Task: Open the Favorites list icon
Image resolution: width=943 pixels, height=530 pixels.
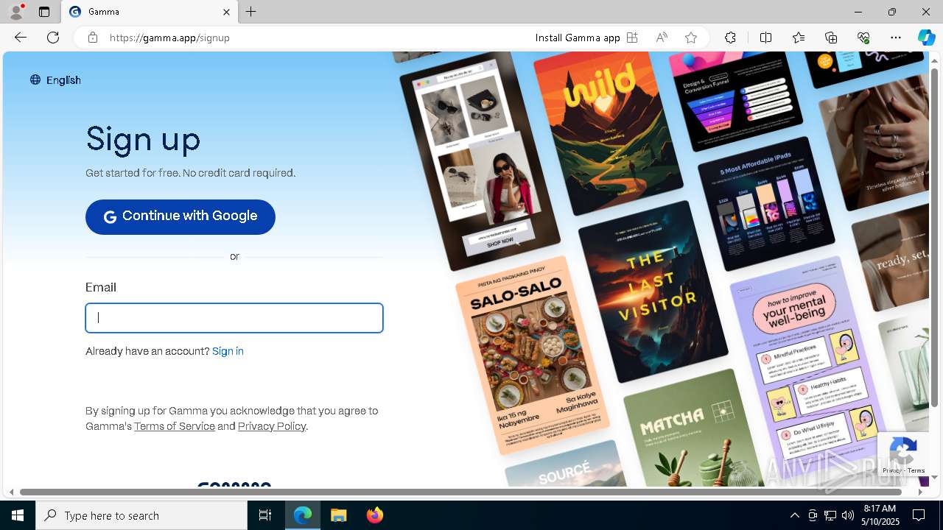Action: 799,38
